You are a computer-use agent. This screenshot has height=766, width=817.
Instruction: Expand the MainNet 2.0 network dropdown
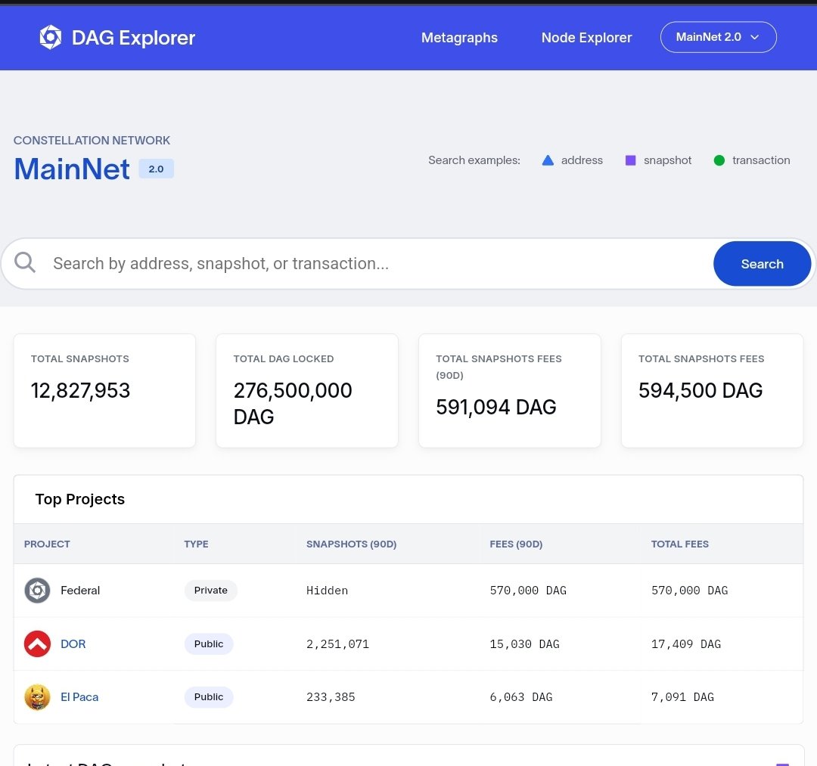click(718, 37)
